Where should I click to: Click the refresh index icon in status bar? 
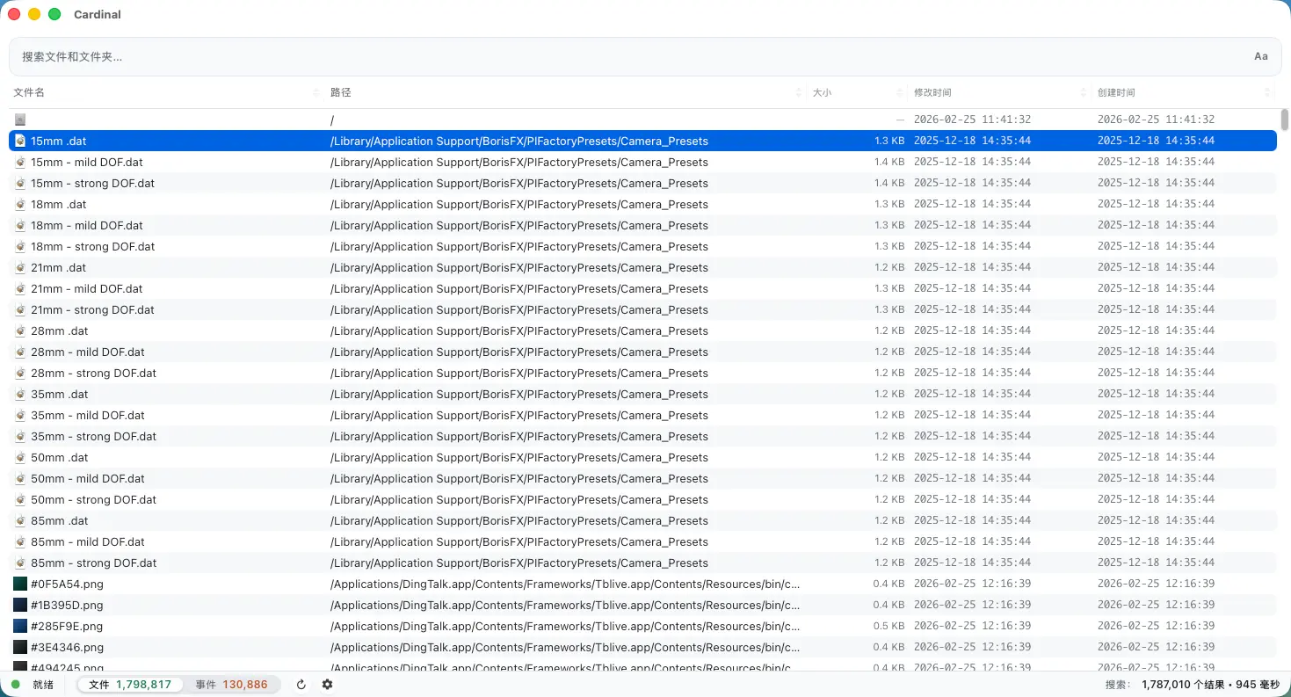tap(301, 685)
